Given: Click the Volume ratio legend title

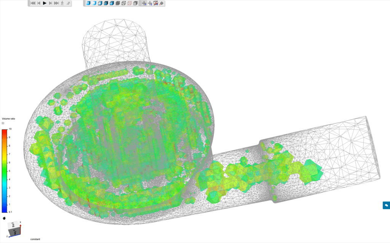Looking at the screenshot, I should (x=9, y=118).
